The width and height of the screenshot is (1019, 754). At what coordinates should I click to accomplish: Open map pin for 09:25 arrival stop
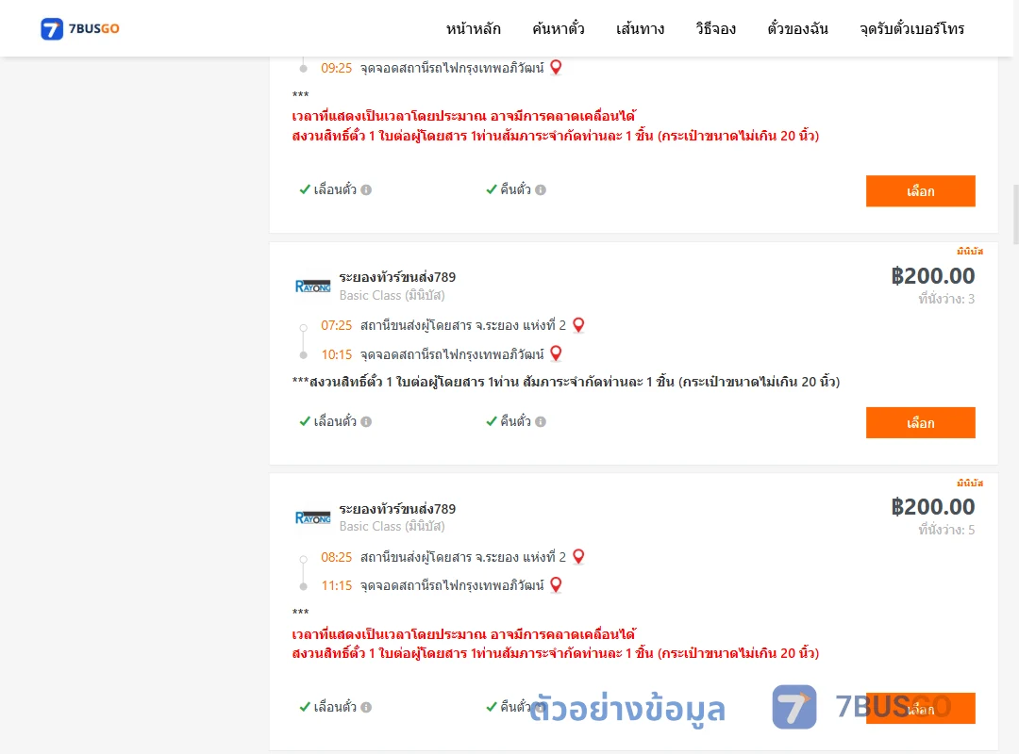556,67
